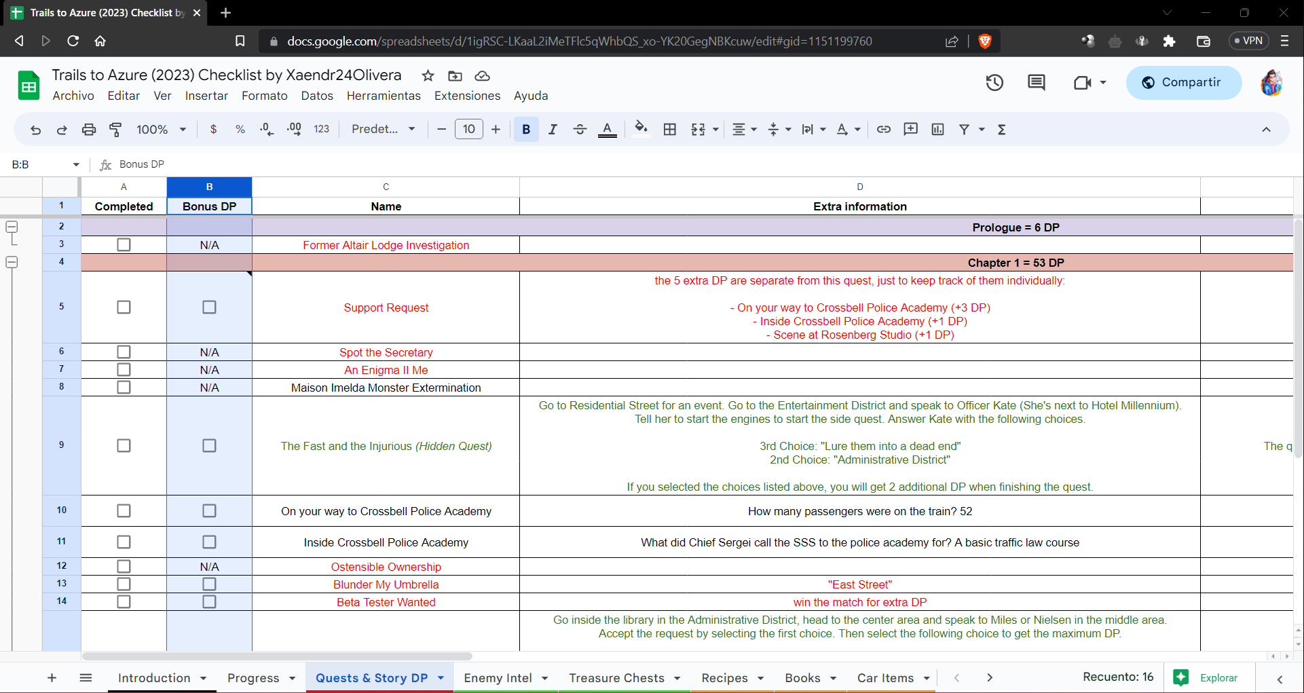Click the font size input field
Image resolution: width=1304 pixels, height=693 pixels.
(x=469, y=130)
